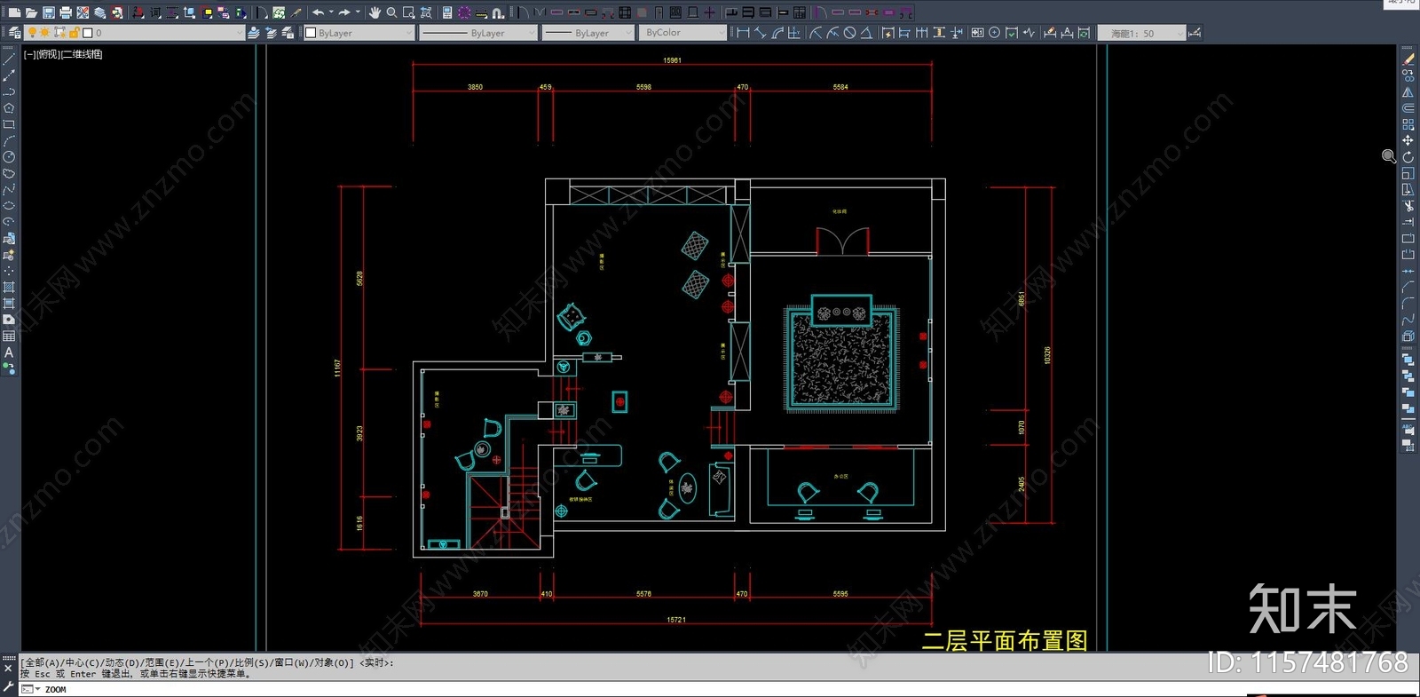
Task: Select the Circle draw tool
Action: (x=9, y=157)
